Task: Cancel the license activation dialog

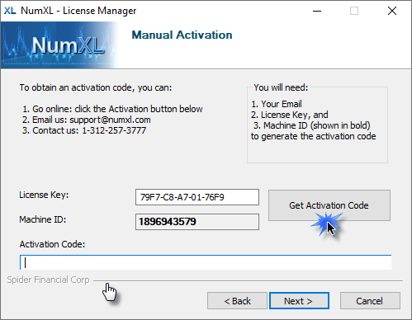Action: click(370, 301)
